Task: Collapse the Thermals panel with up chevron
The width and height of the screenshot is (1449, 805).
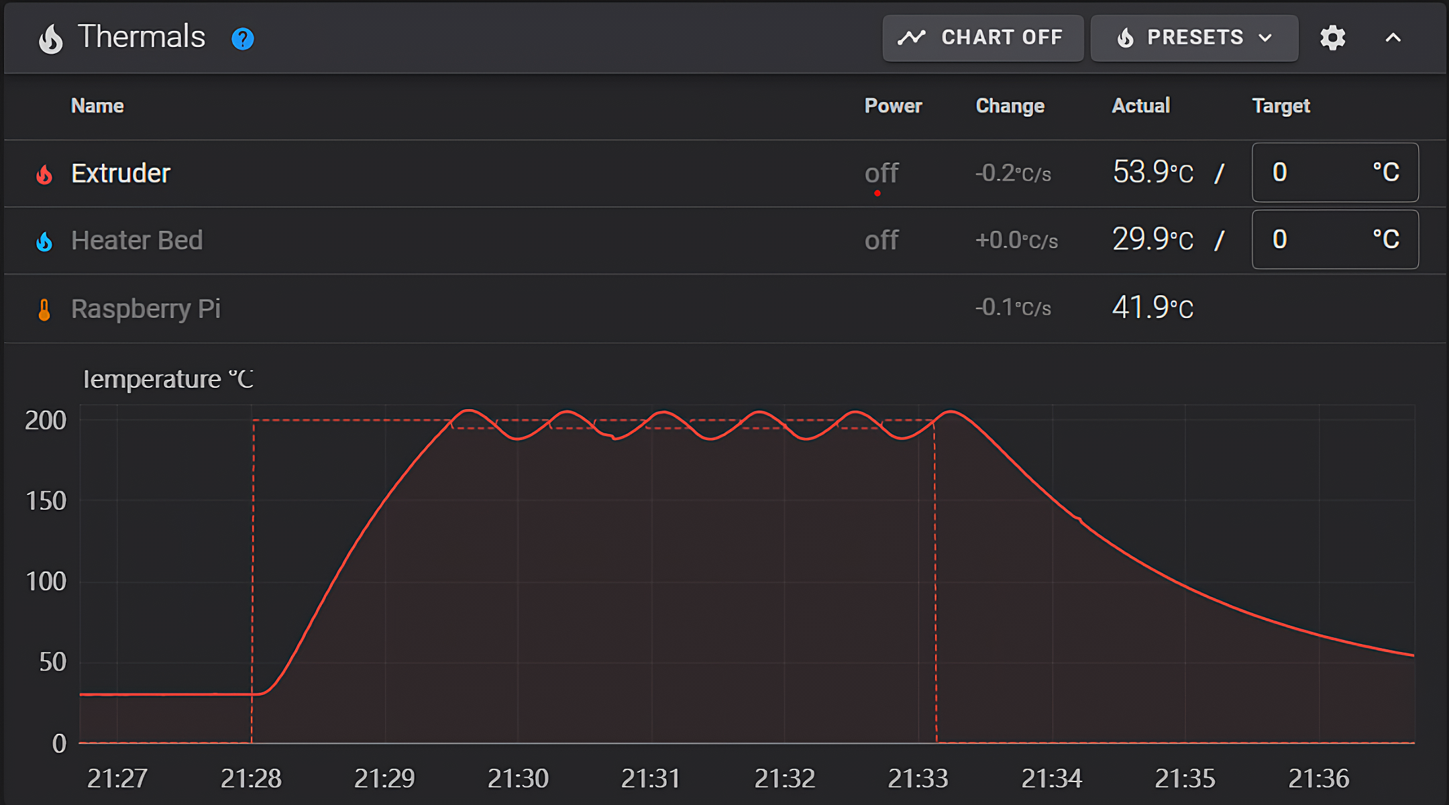Action: [1393, 38]
